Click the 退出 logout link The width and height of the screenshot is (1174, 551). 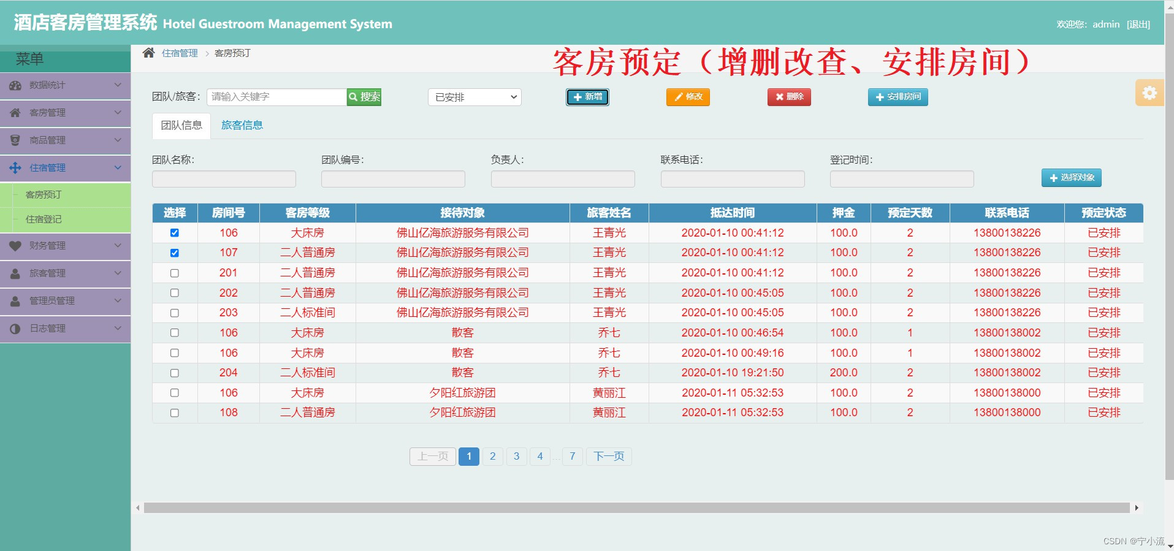click(x=1138, y=25)
